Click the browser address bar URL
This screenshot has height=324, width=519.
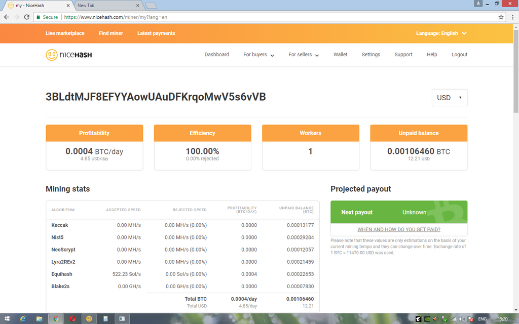pyautogui.click(x=116, y=17)
